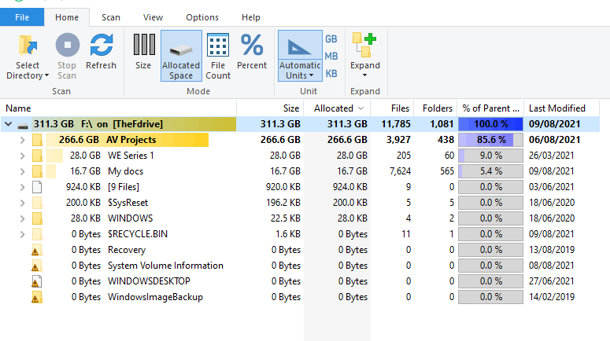Click WINDOWSDESKTOP warning file icon

(36, 281)
